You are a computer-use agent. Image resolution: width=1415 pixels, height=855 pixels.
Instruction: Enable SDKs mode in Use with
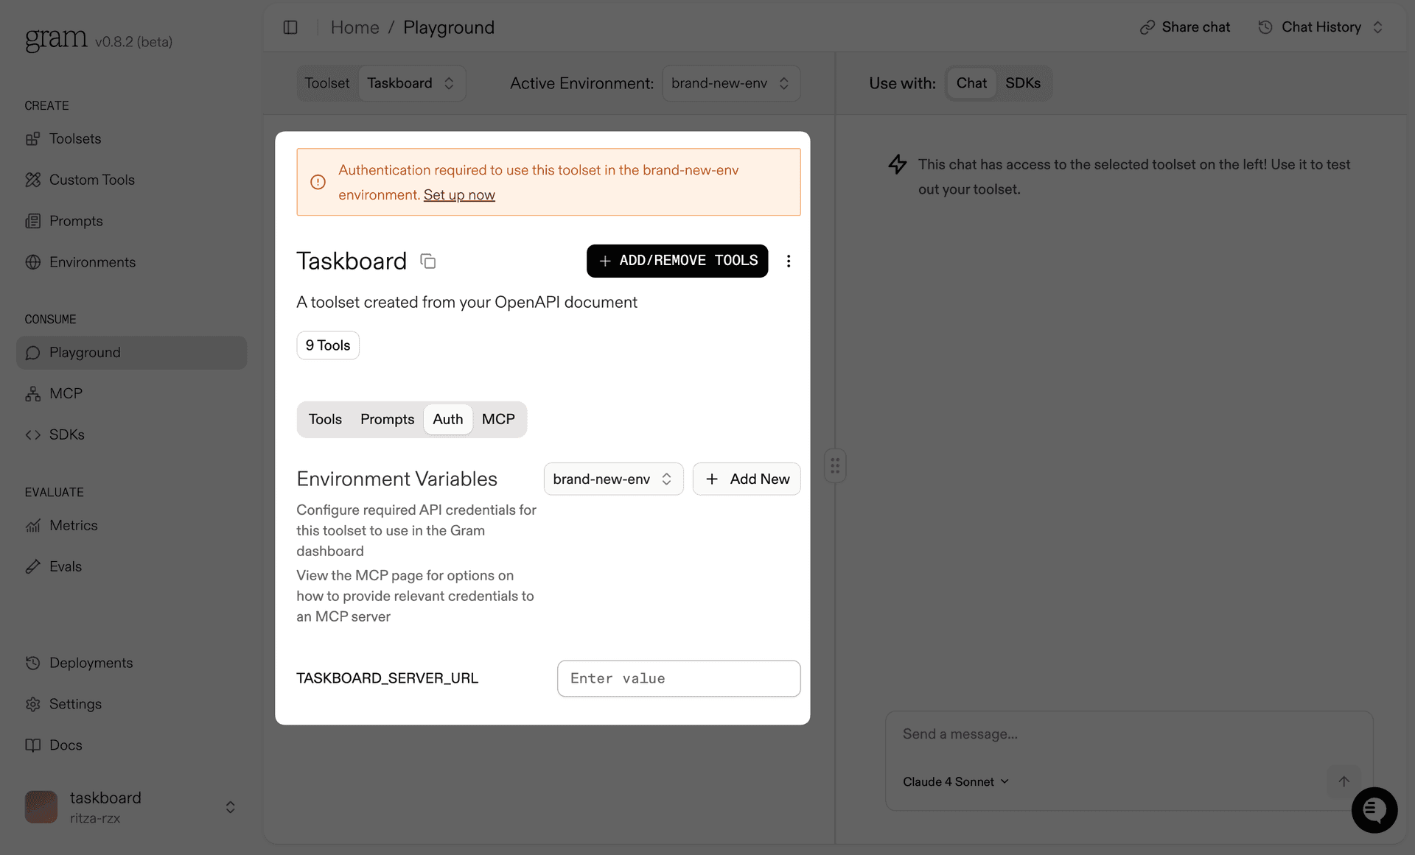point(1023,82)
